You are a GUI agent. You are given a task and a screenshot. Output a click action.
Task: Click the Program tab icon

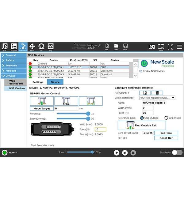tap(14, 47)
